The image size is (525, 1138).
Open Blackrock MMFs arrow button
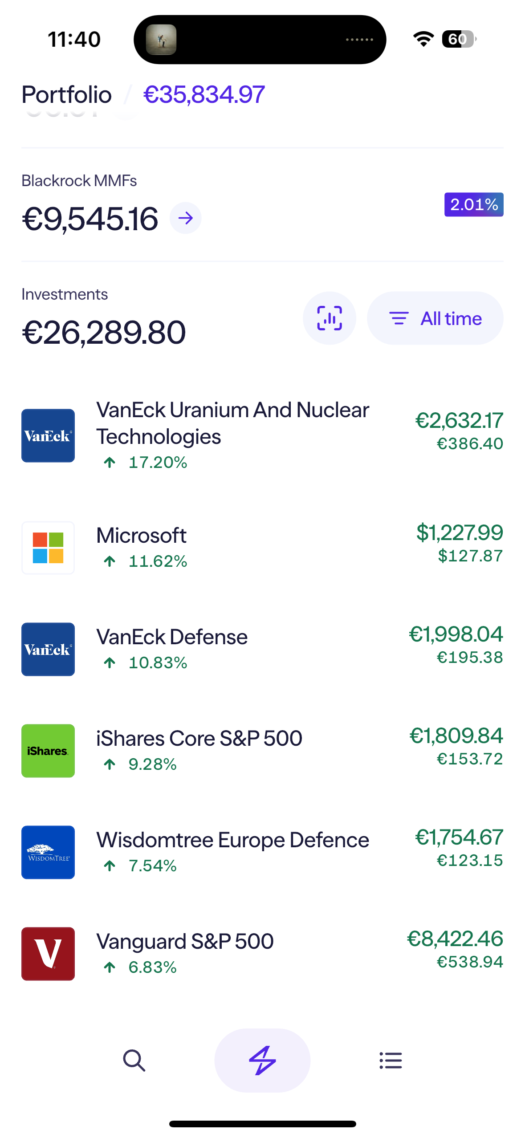pos(185,218)
